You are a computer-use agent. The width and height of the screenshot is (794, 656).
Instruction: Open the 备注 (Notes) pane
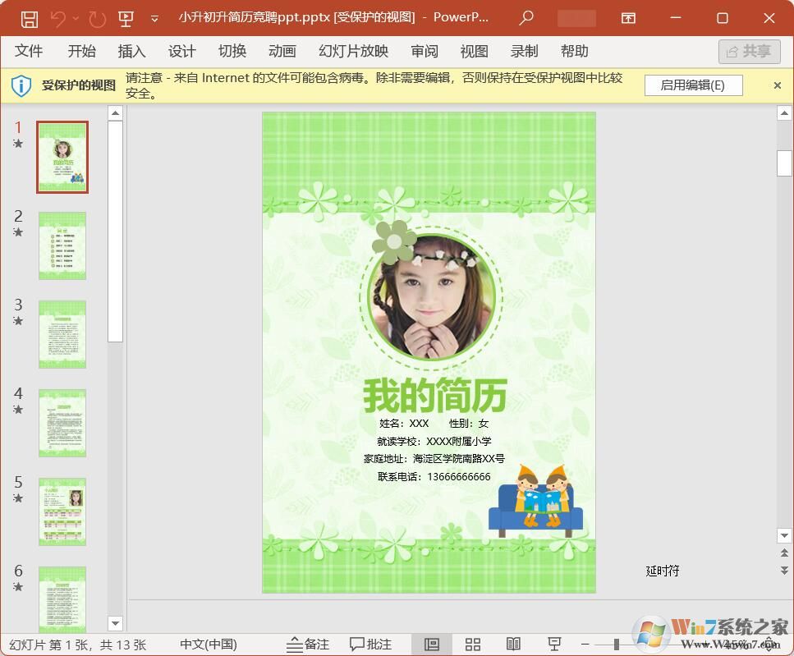(308, 644)
